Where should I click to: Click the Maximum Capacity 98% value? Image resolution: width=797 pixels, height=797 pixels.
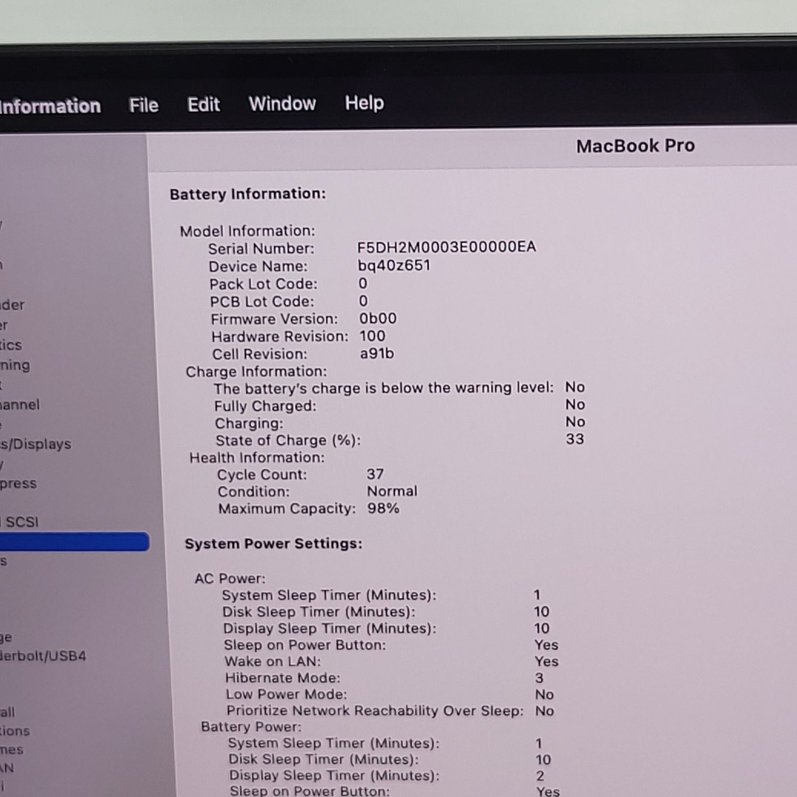383,508
